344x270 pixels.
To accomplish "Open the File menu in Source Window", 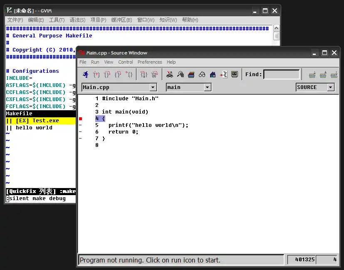I will tap(83, 62).
